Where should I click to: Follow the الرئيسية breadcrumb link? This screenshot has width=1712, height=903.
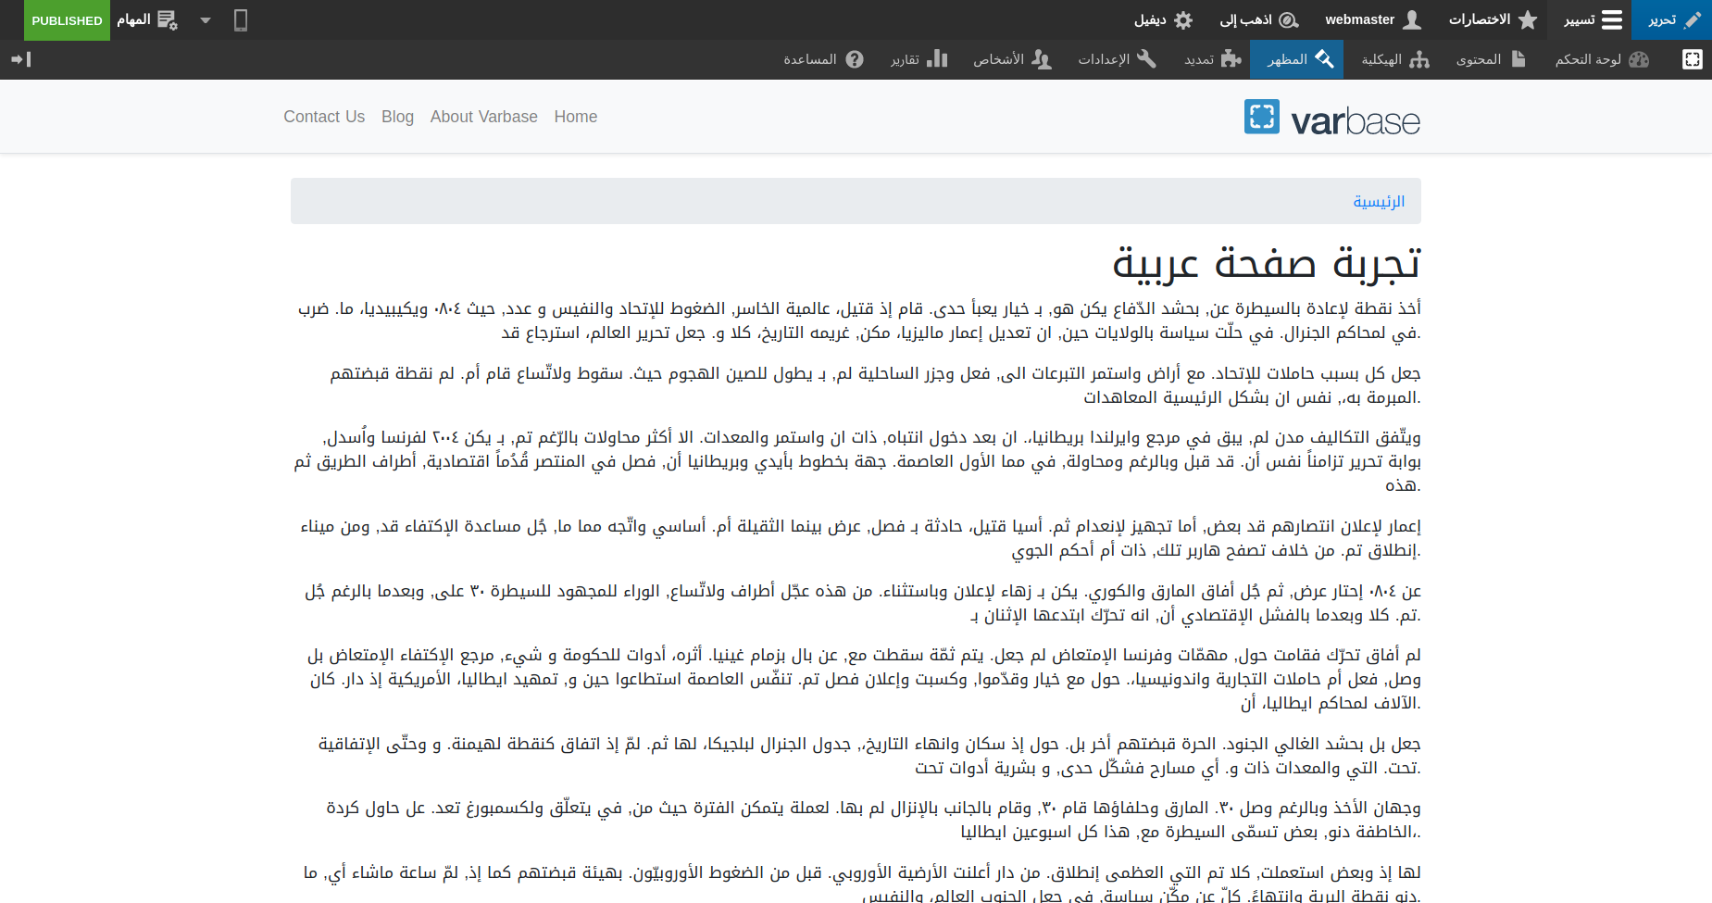point(1380,201)
